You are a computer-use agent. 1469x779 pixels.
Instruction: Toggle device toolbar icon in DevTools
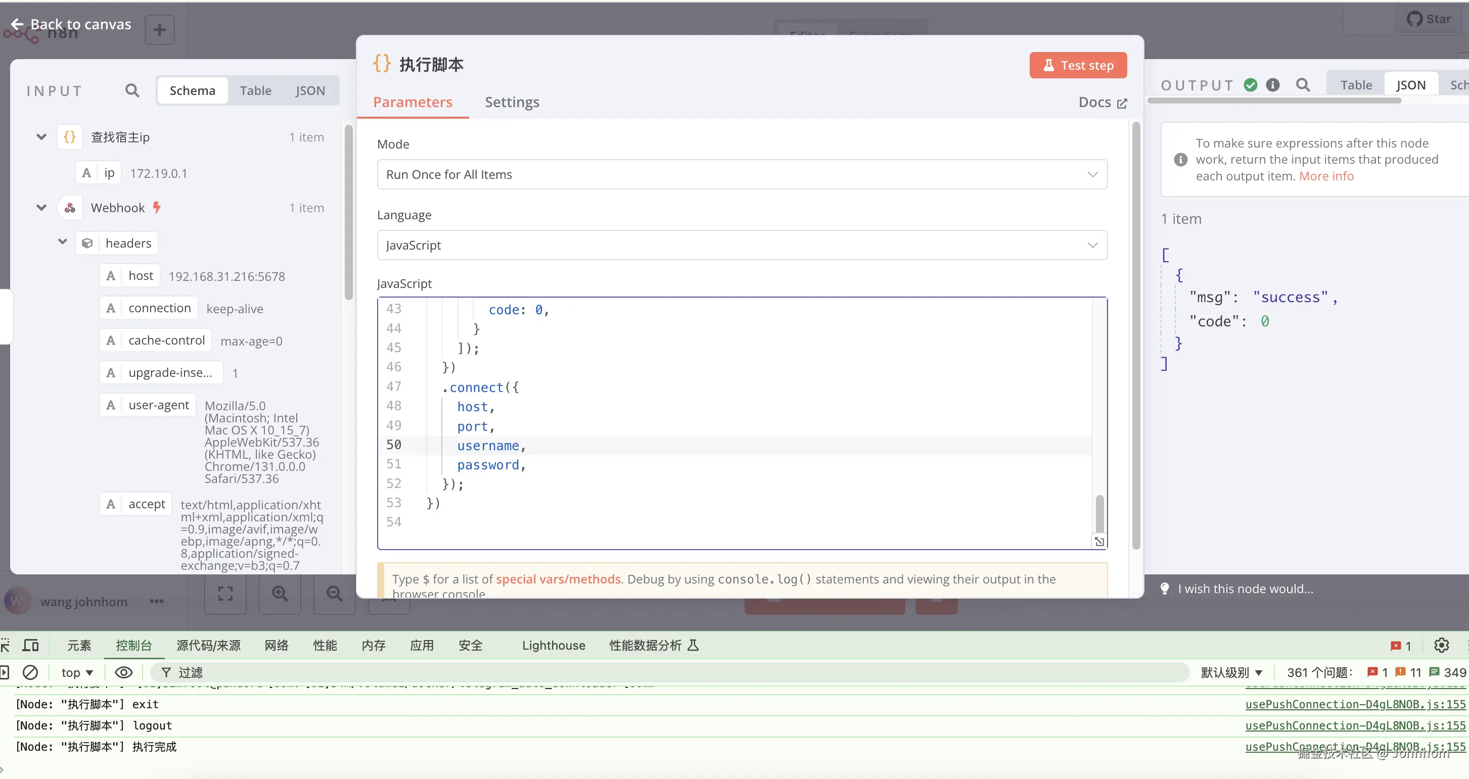(31, 645)
